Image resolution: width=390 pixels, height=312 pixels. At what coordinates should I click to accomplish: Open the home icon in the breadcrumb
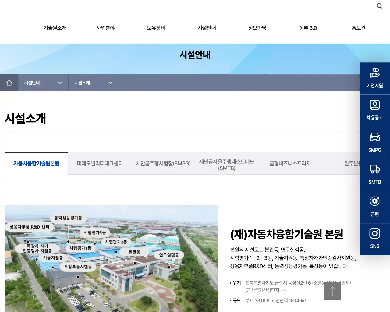[9, 83]
